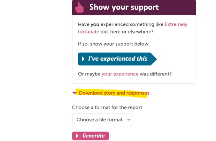Open the Choose a file format dropdown
This screenshot has width=216, height=141.
(x=102, y=120)
